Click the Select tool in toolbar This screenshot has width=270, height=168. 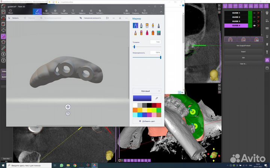(x=14, y=18)
